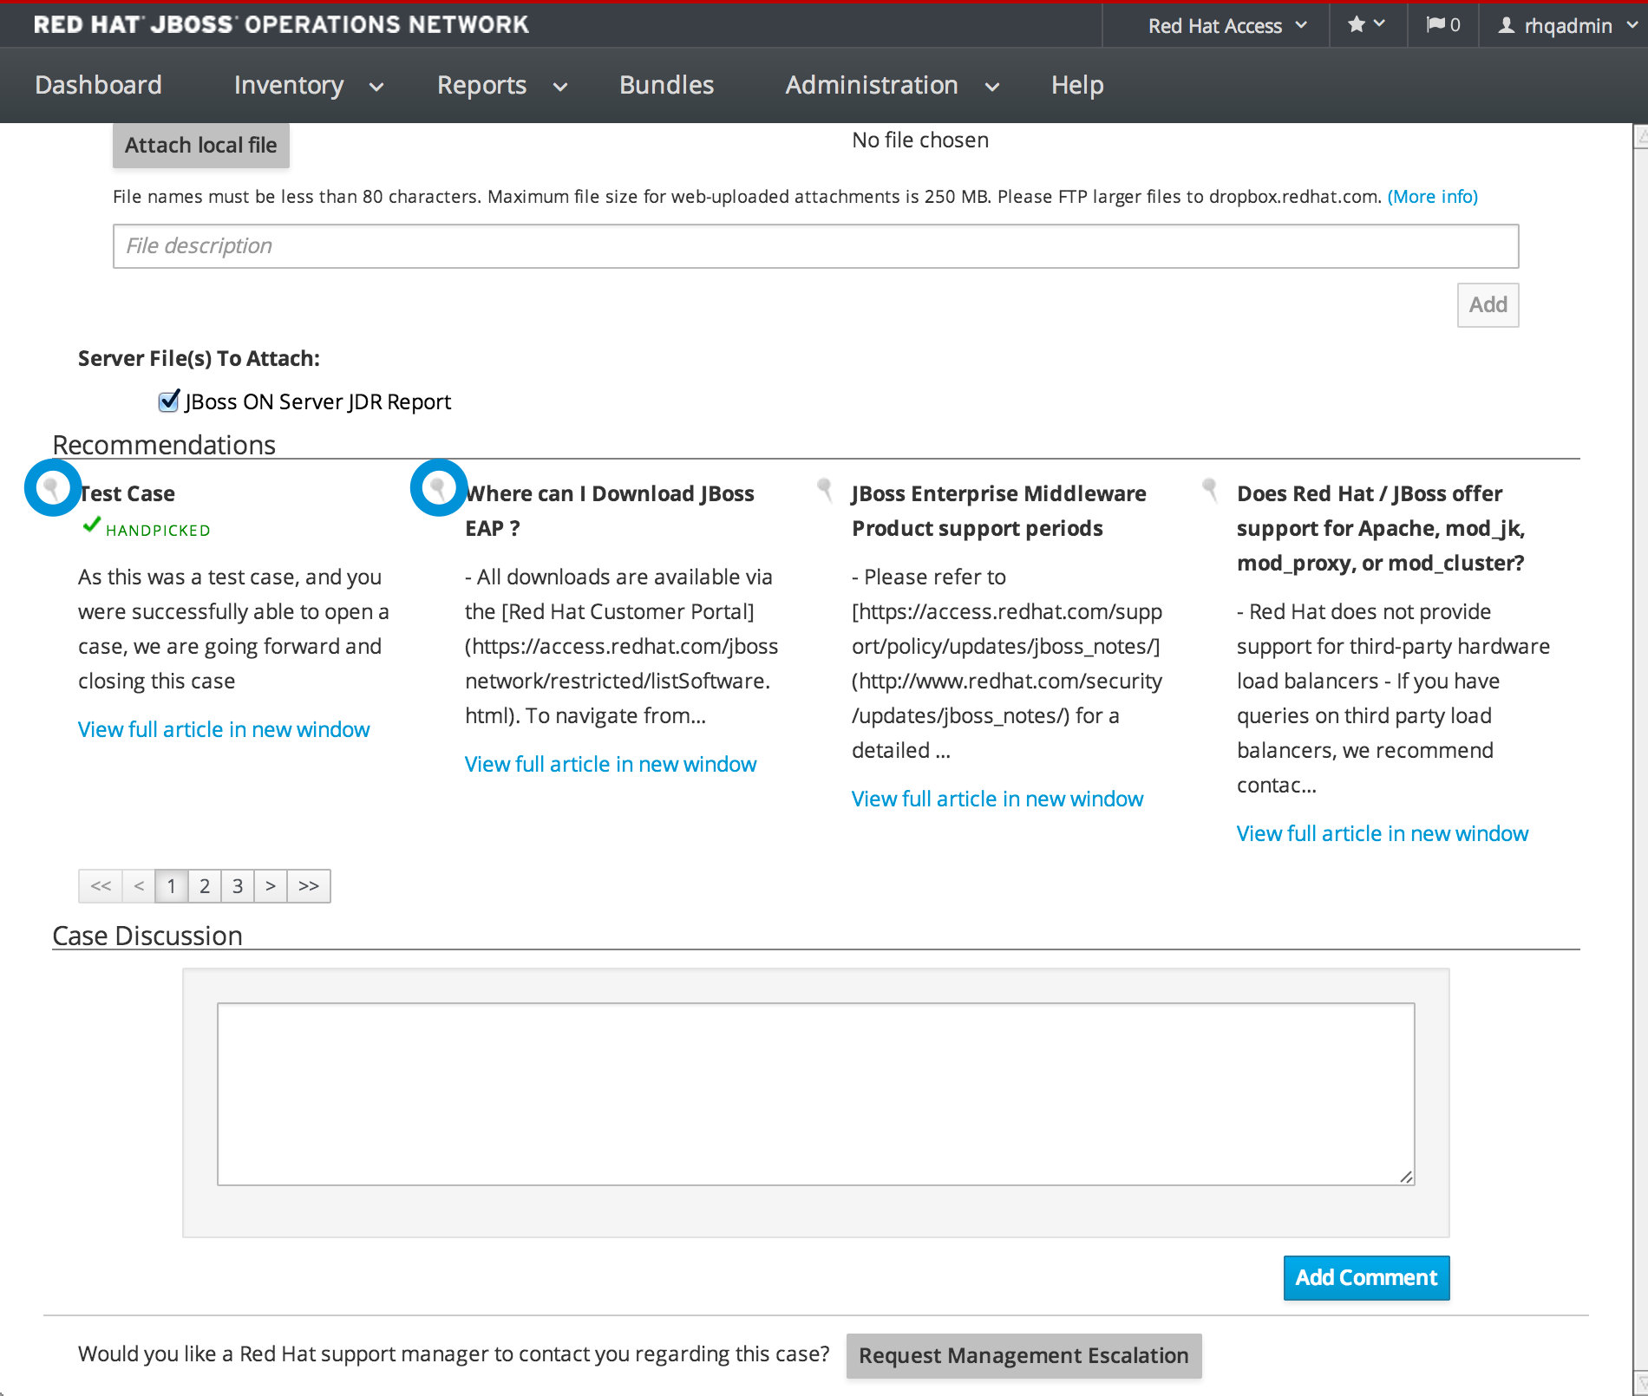
Task: Expand the Inventory menu
Action: click(x=308, y=85)
